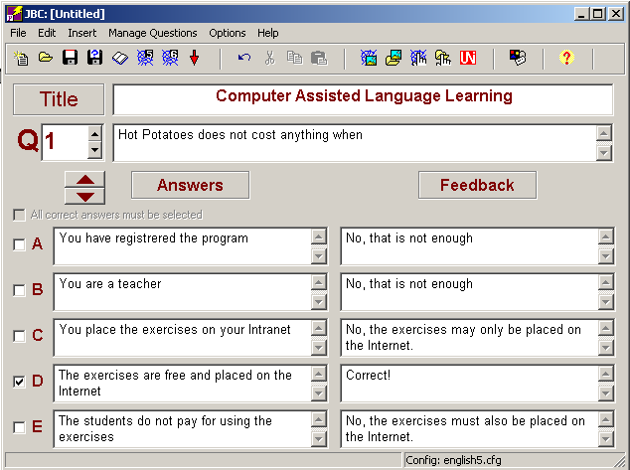Open help with yellow question mark icon
This screenshot has width=630, height=470.
point(566,58)
